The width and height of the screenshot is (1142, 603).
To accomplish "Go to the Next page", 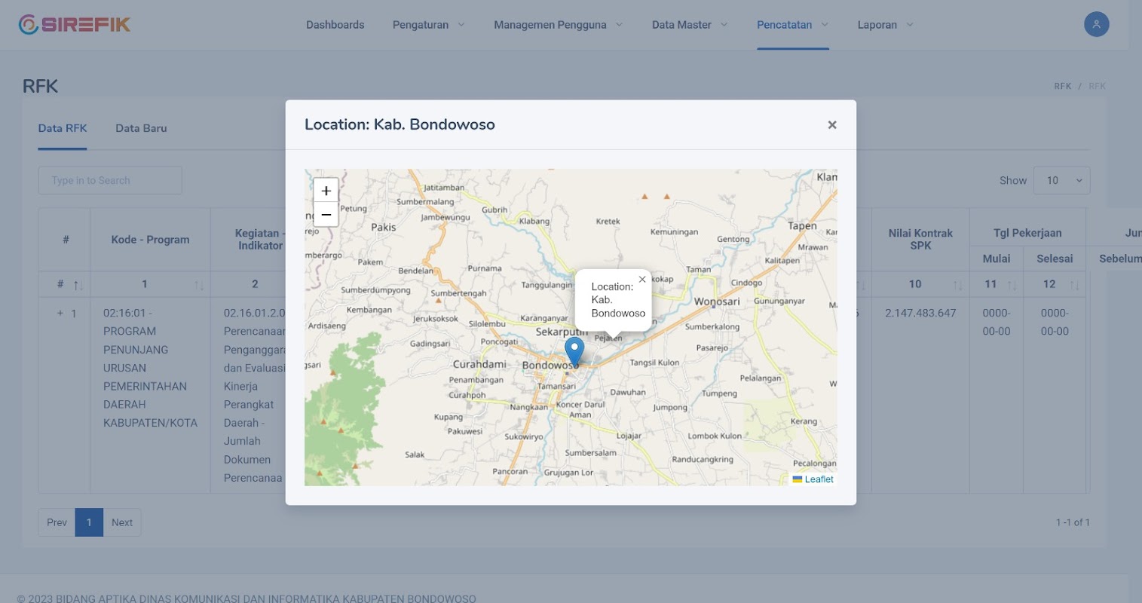I will click(122, 522).
